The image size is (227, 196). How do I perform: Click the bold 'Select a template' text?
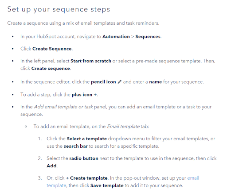coord(87,139)
